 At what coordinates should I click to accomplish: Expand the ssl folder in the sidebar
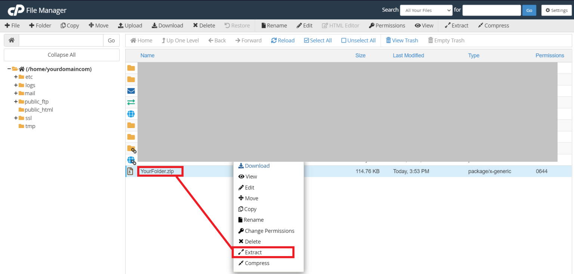pyautogui.click(x=16, y=118)
